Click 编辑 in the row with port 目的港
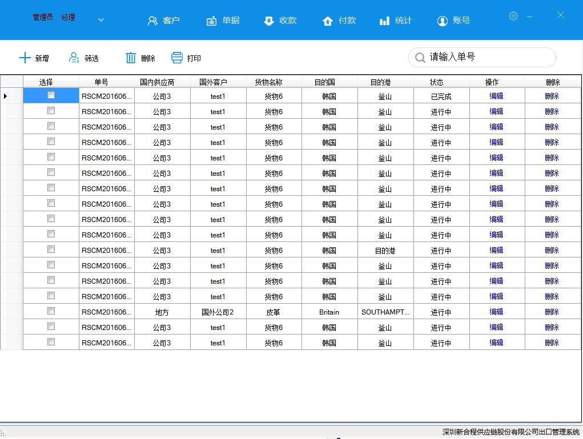This screenshot has width=583, height=439. click(496, 250)
